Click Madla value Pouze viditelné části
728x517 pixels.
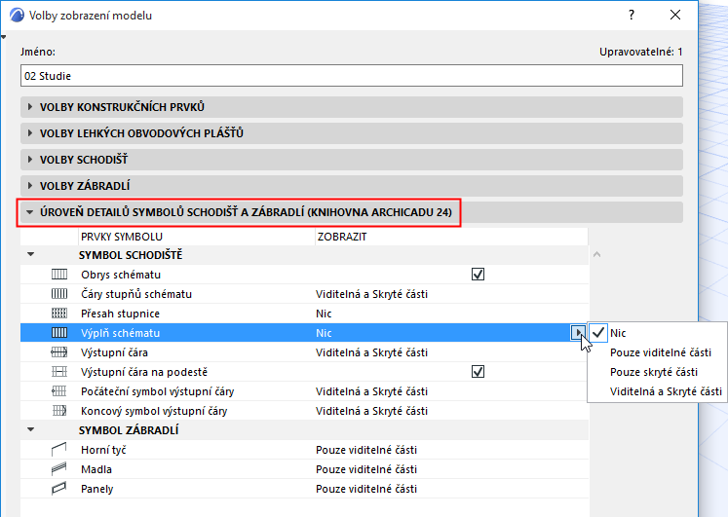click(x=366, y=469)
